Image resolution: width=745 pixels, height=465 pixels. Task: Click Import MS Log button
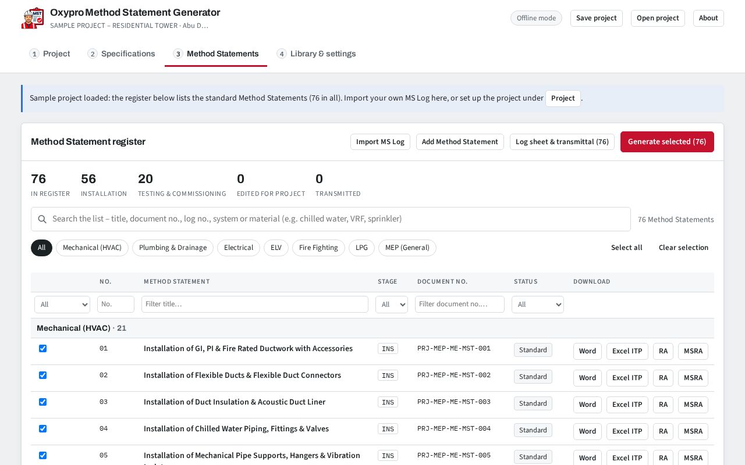pos(380,142)
